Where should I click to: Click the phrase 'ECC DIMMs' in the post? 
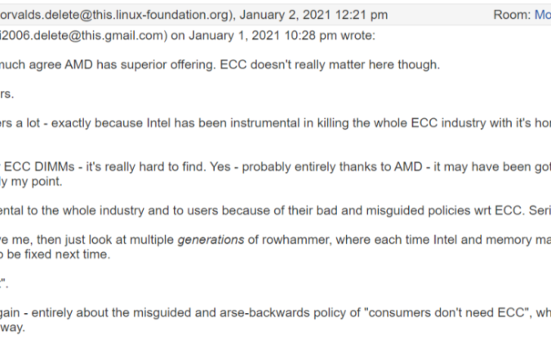39,167
